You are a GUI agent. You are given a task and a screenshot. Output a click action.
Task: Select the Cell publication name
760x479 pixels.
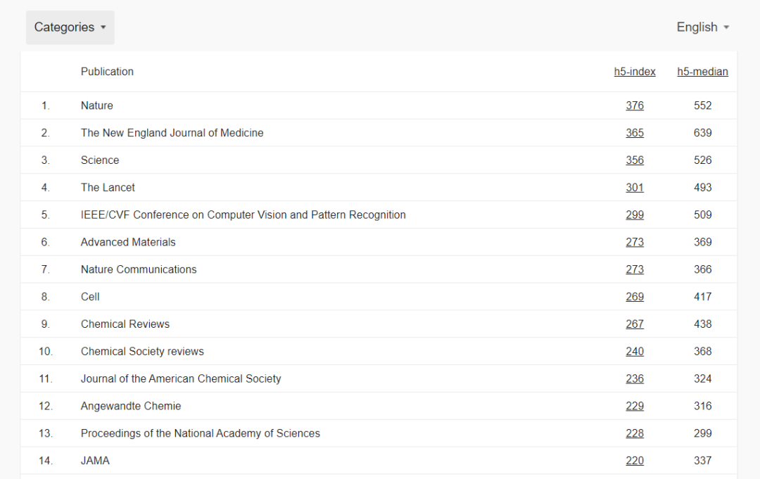tap(90, 297)
